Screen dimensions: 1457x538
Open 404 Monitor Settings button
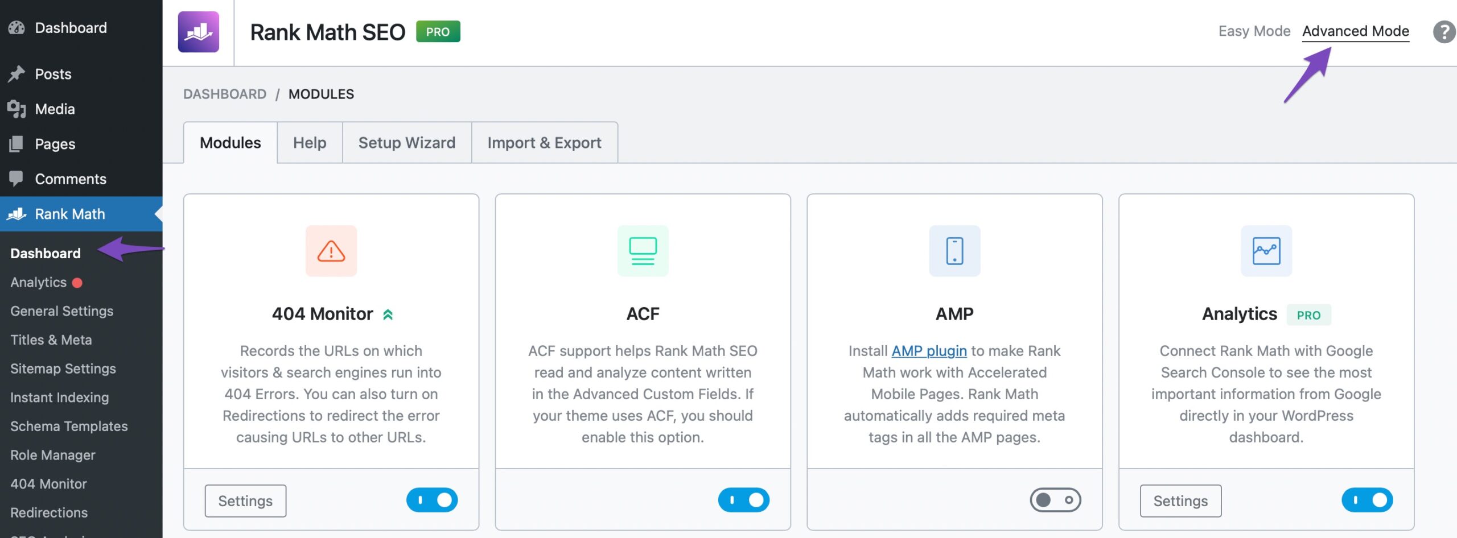245,501
